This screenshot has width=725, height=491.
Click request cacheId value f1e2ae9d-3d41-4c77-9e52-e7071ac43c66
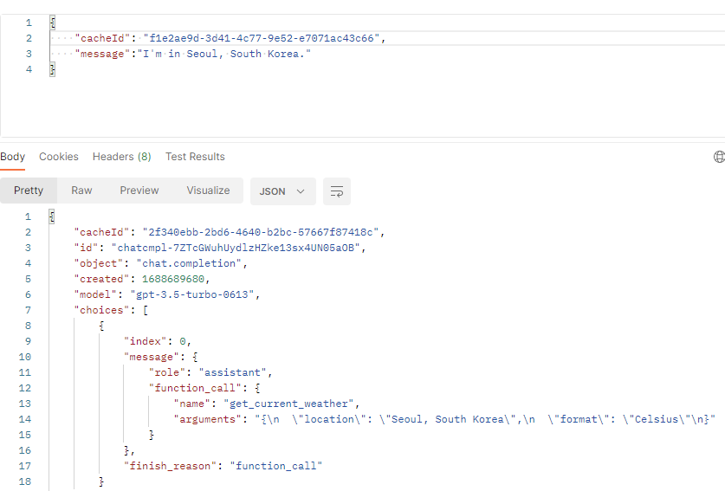tap(262, 38)
